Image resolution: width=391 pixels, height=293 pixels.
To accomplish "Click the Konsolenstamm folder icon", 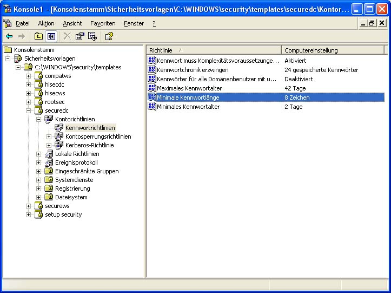I will tap(8, 50).
